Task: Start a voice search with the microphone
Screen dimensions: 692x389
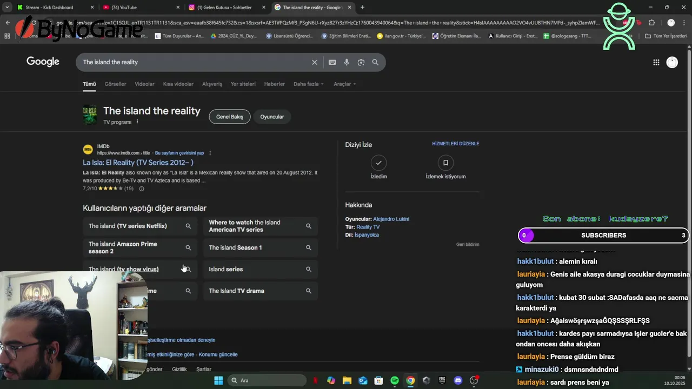Action: pos(347,62)
